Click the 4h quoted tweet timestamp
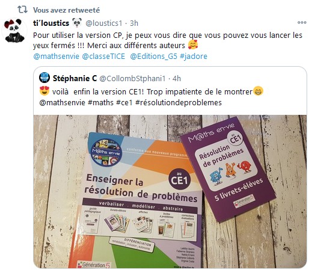Screen dimensions: 312x273 point(177,79)
